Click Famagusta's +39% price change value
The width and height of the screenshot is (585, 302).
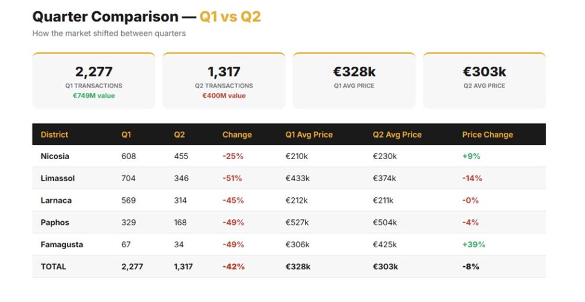pyautogui.click(x=474, y=244)
